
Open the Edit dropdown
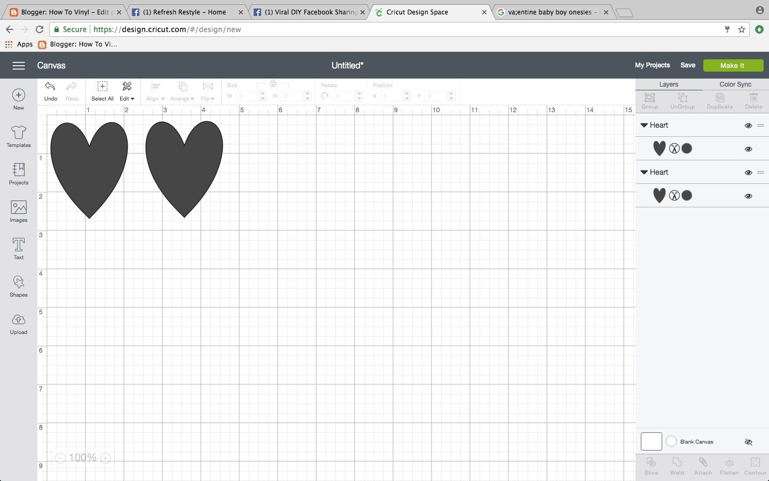point(127,91)
